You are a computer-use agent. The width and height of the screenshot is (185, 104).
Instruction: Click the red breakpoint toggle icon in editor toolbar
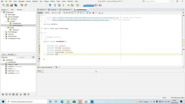93,13
